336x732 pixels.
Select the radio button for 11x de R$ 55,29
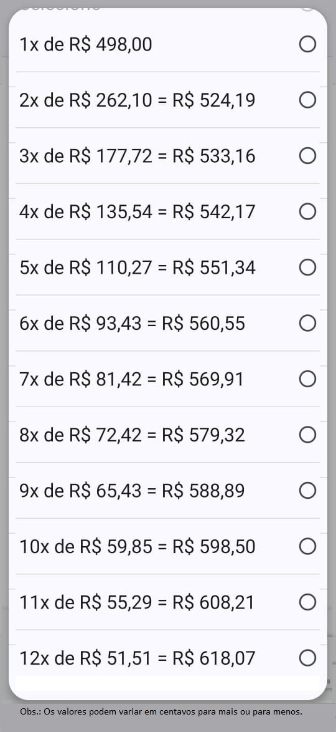click(307, 602)
